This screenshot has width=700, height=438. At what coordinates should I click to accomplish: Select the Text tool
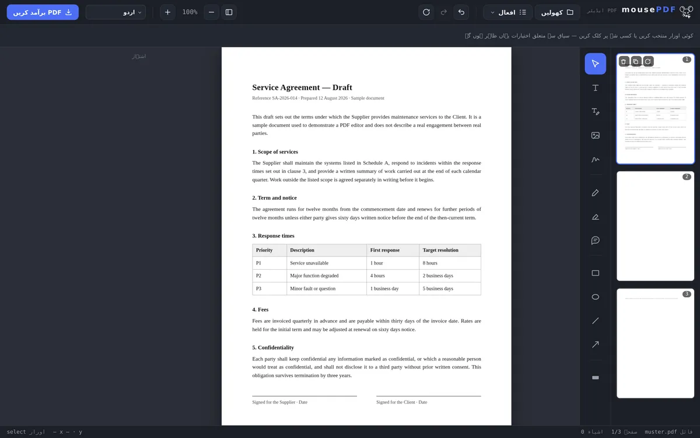coord(595,88)
